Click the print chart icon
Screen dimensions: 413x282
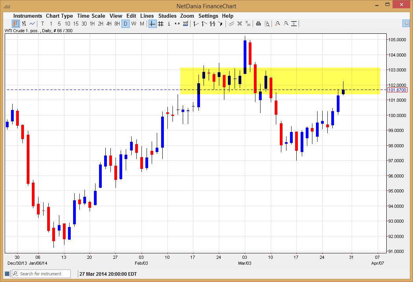259,24
